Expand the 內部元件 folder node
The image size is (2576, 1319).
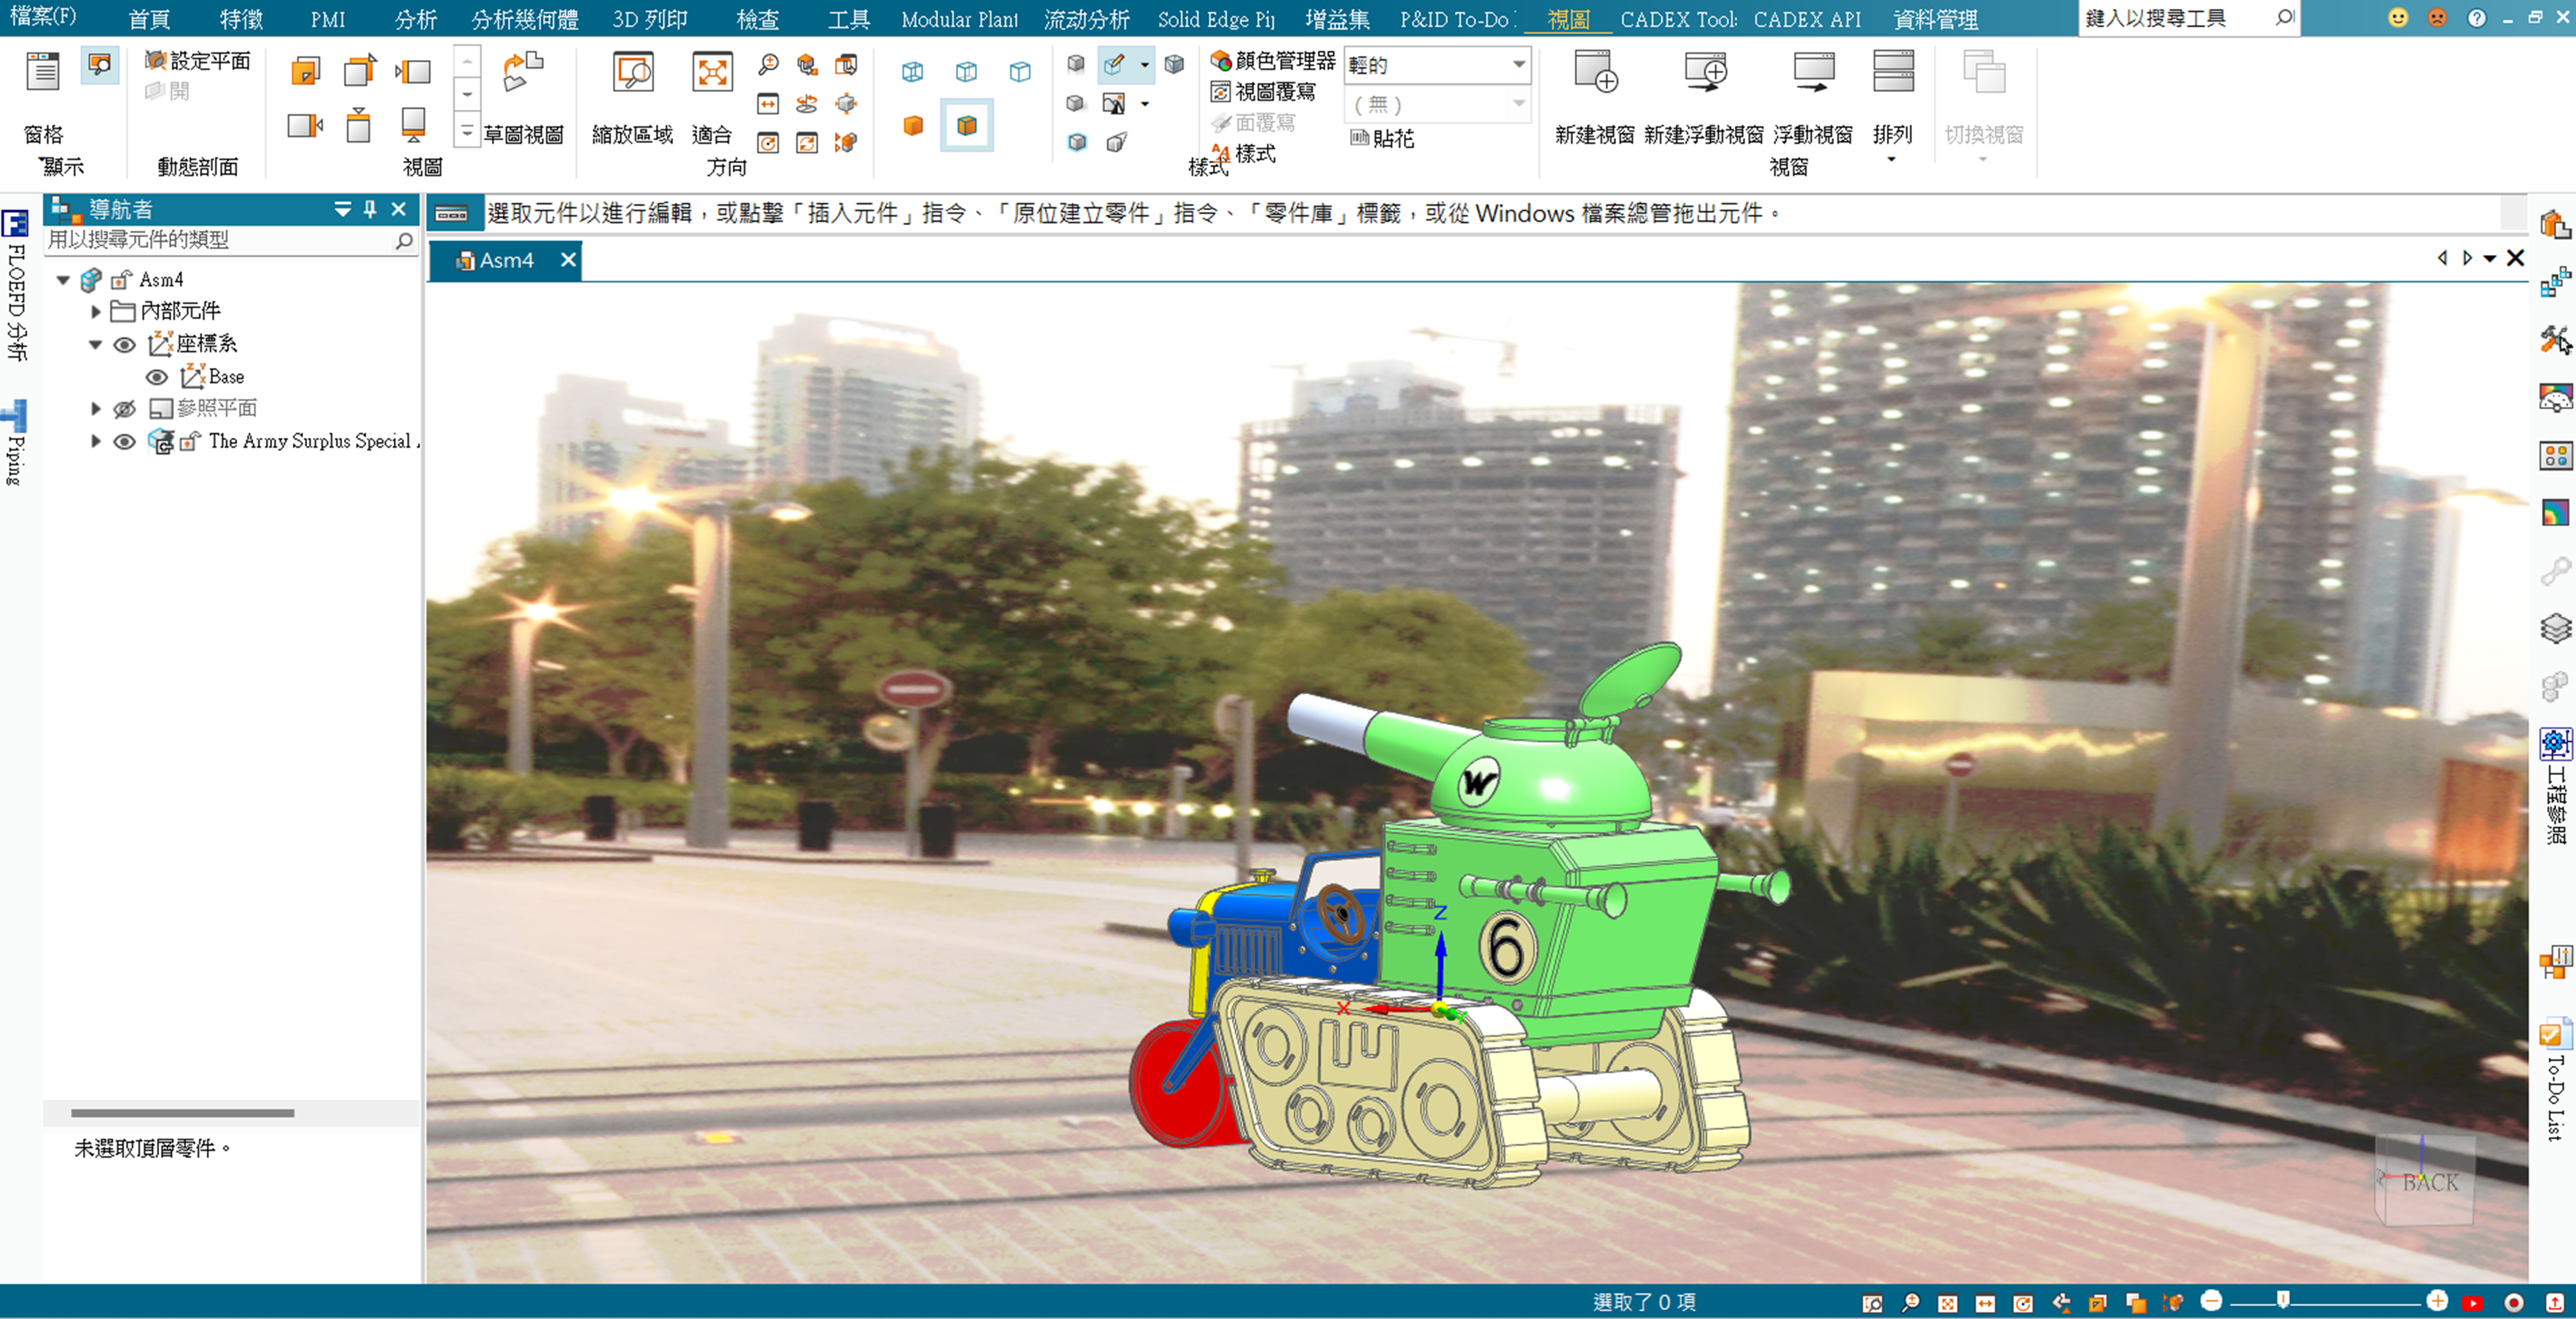pyautogui.click(x=96, y=312)
